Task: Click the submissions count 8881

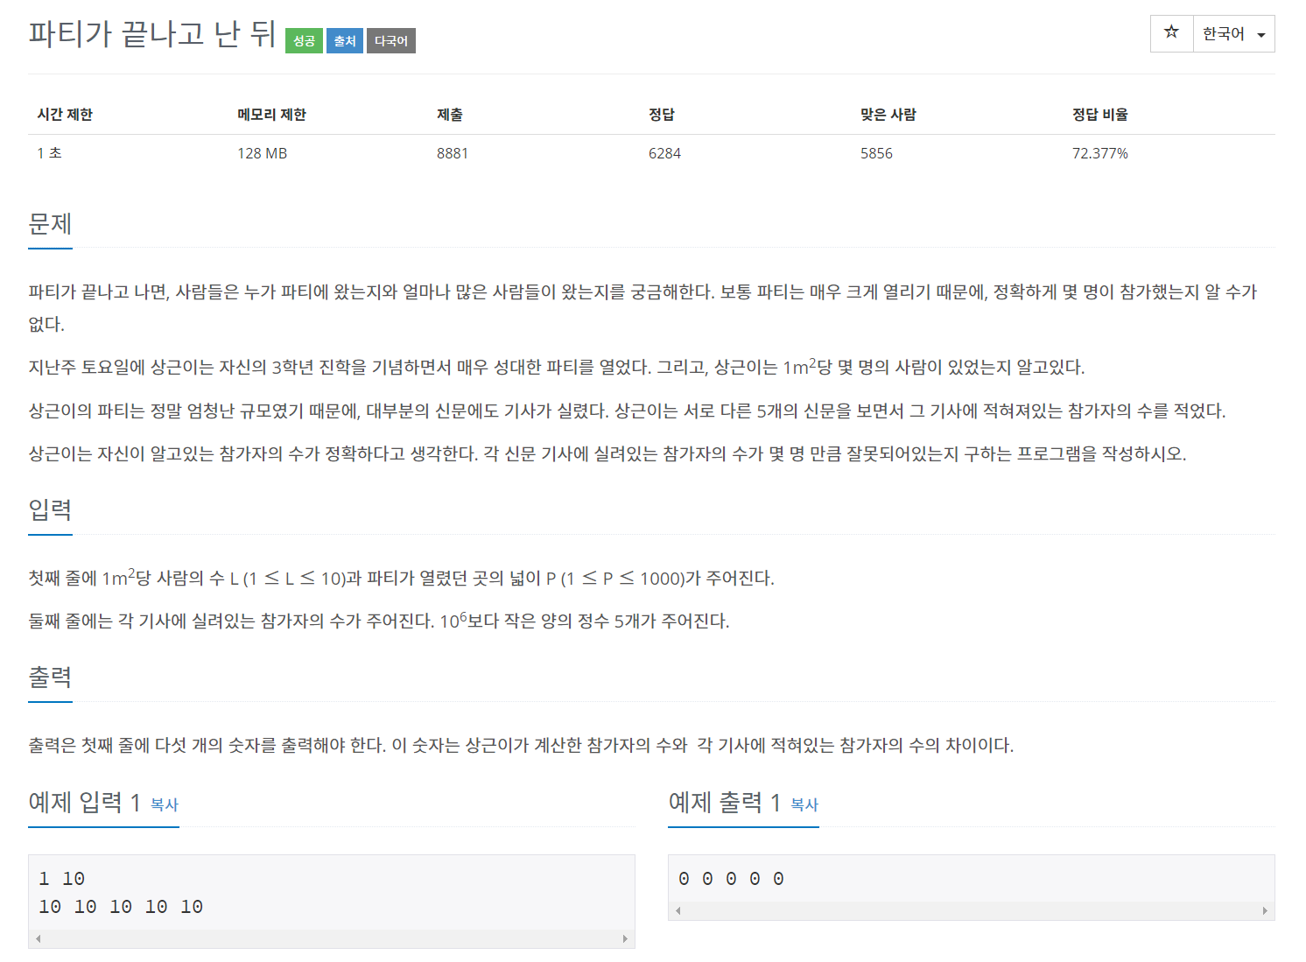Action: pos(453,153)
